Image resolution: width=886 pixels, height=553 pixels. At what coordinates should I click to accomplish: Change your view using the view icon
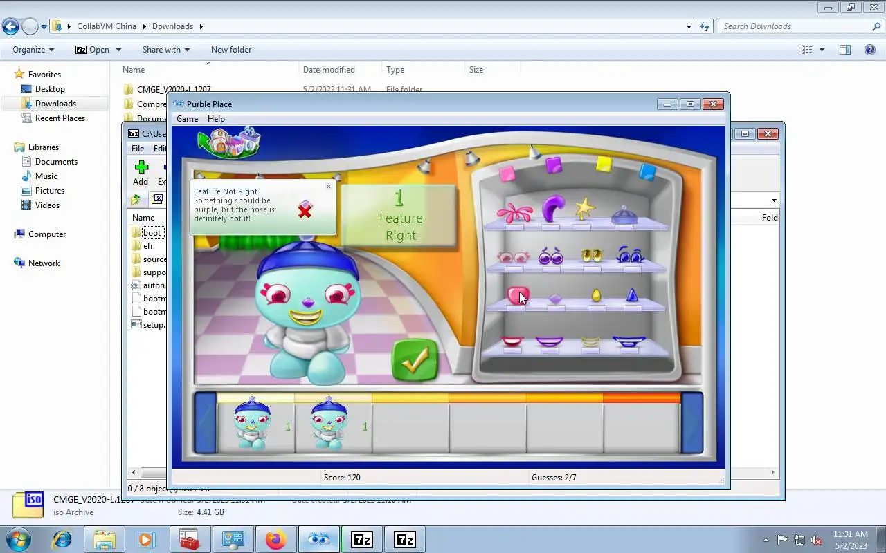pos(806,50)
